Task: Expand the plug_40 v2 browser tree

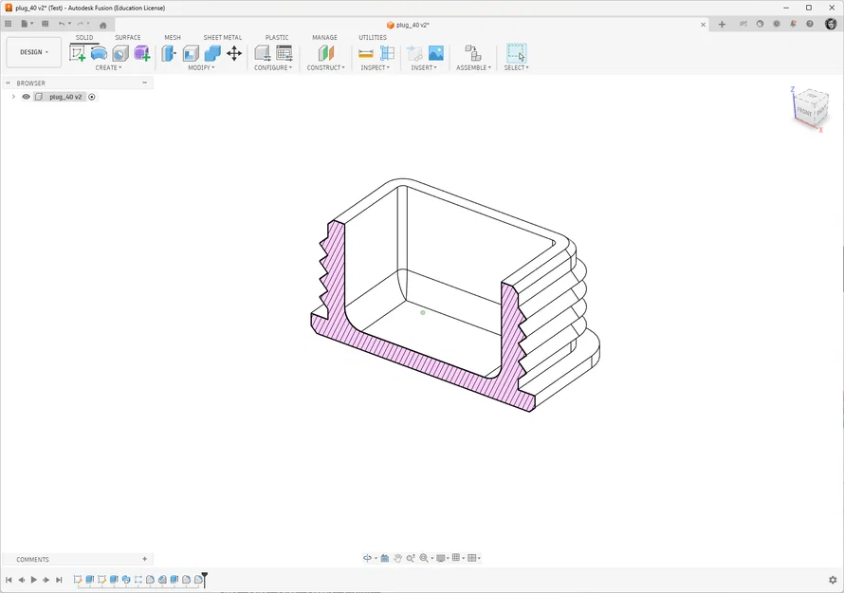Action: (x=12, y=96)
